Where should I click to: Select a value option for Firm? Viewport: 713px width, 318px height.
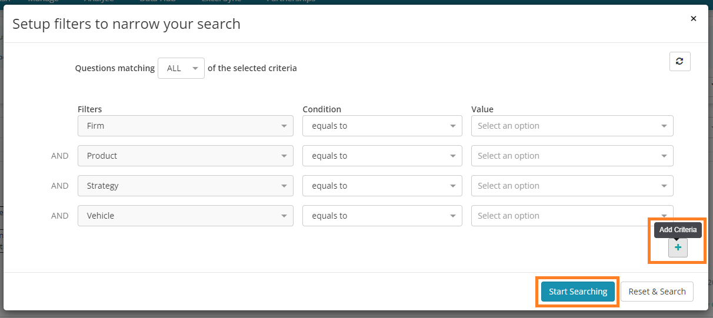[x=572, y=126]
